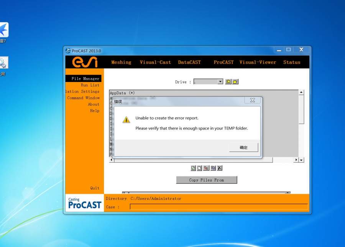
Task: Click the second yellow folder icon beside Drive
Action: tap(235, 82)
